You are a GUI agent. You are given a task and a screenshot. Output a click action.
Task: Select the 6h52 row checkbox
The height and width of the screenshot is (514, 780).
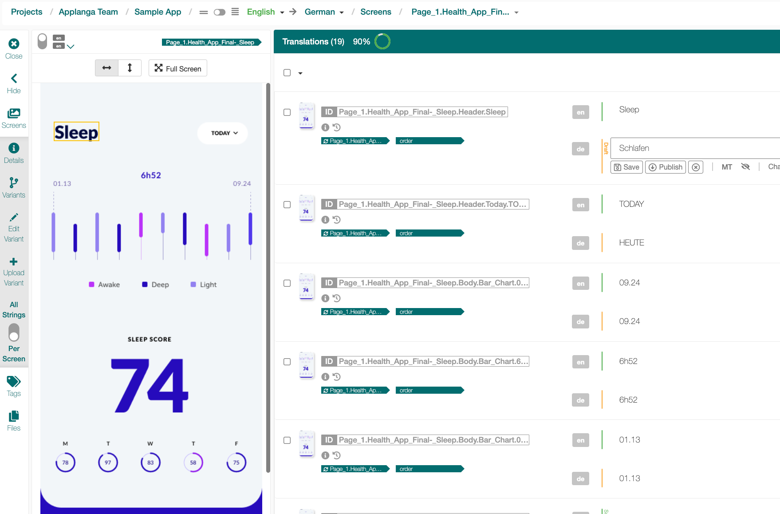[287, 362]
